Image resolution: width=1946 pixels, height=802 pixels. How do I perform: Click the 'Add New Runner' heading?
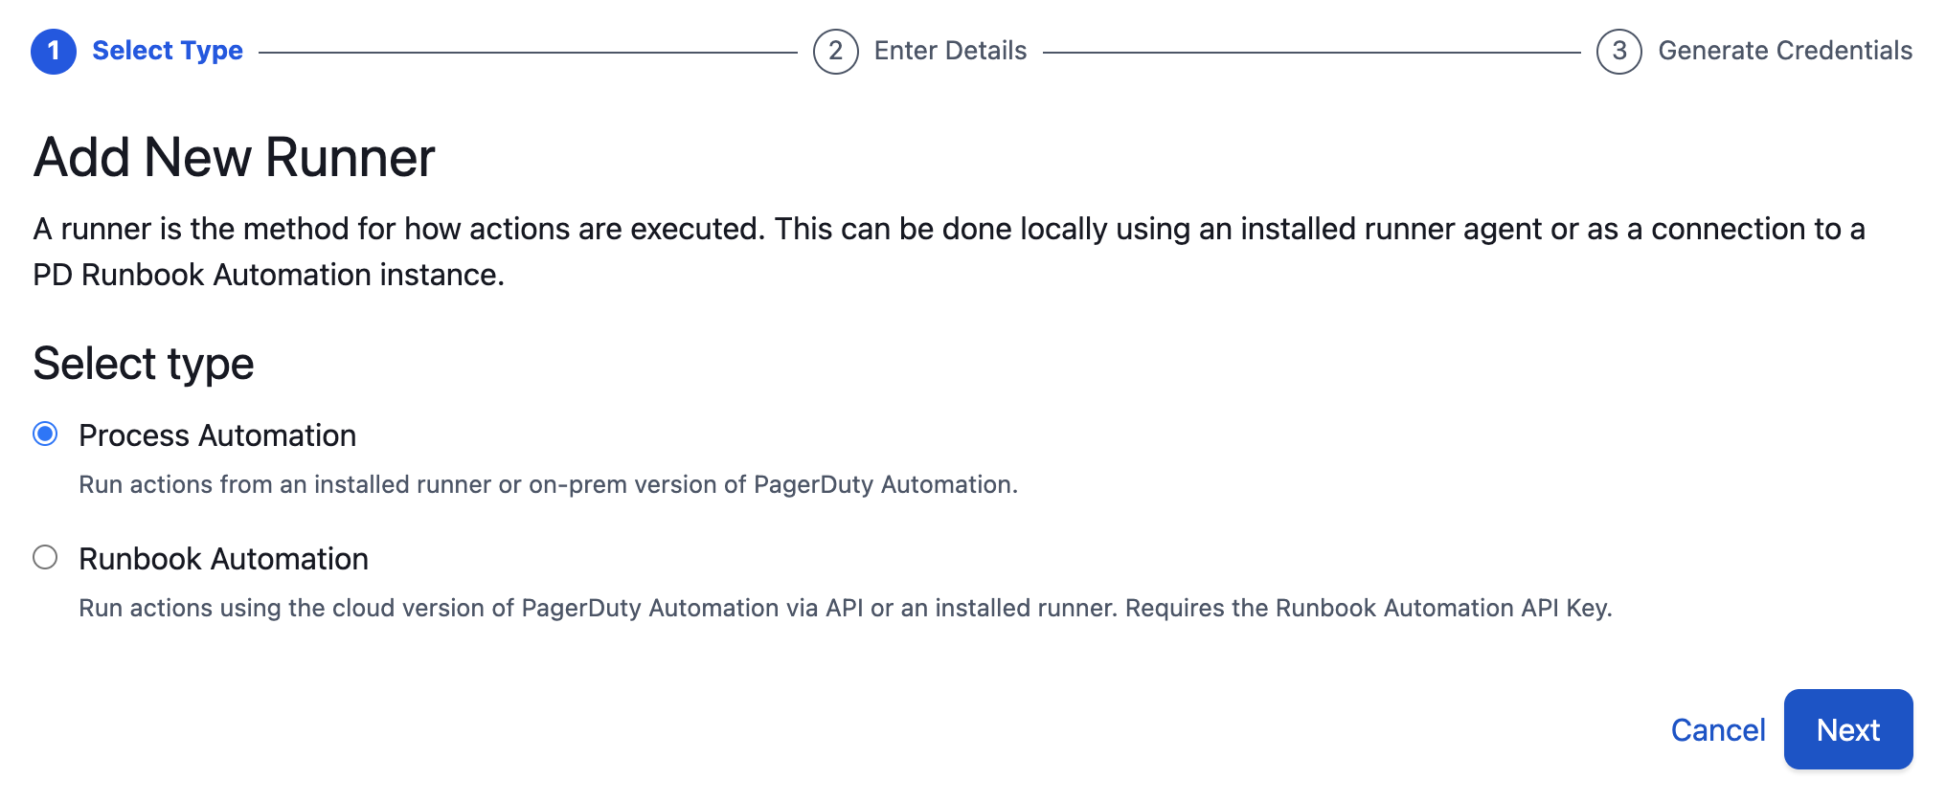click(x=235, y=157)
